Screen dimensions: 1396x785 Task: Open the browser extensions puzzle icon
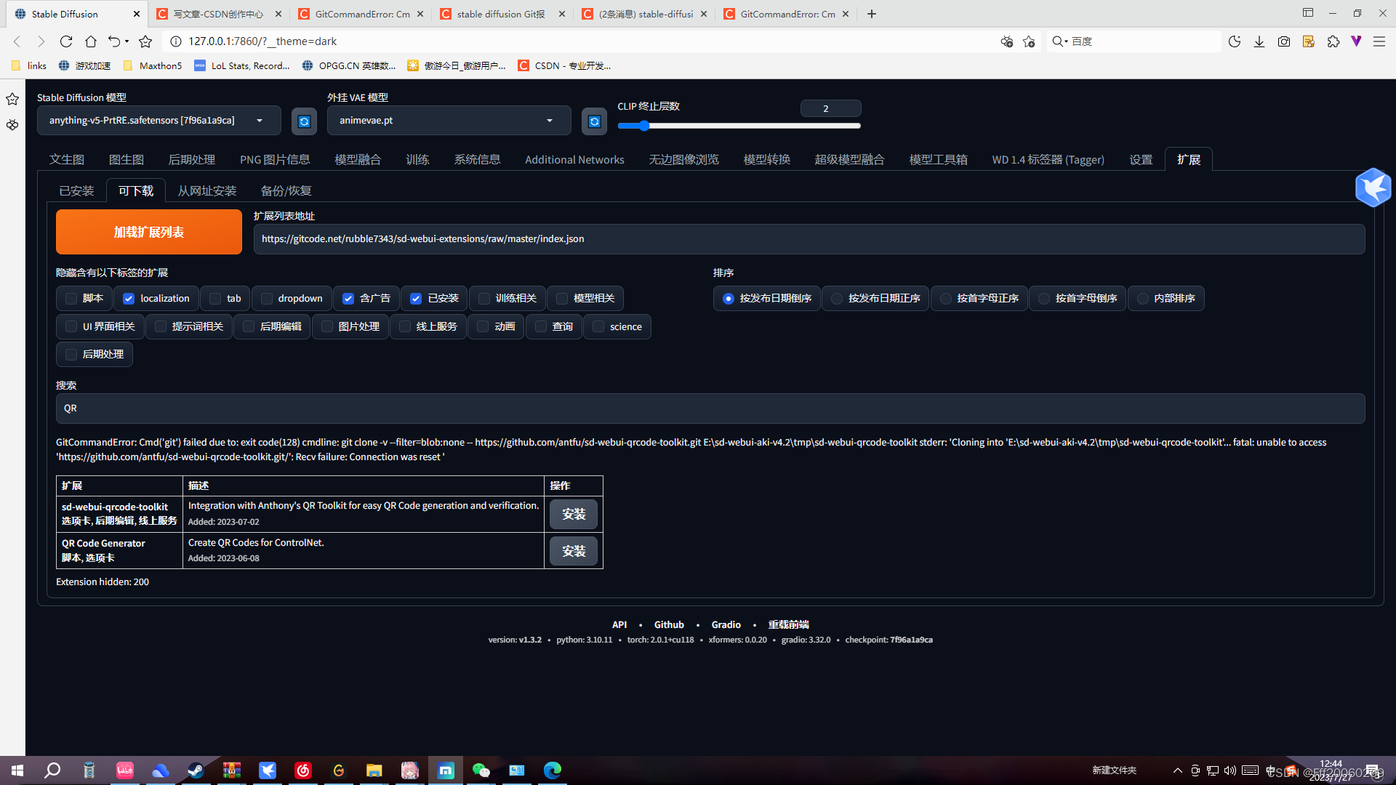coord(1333,41)
